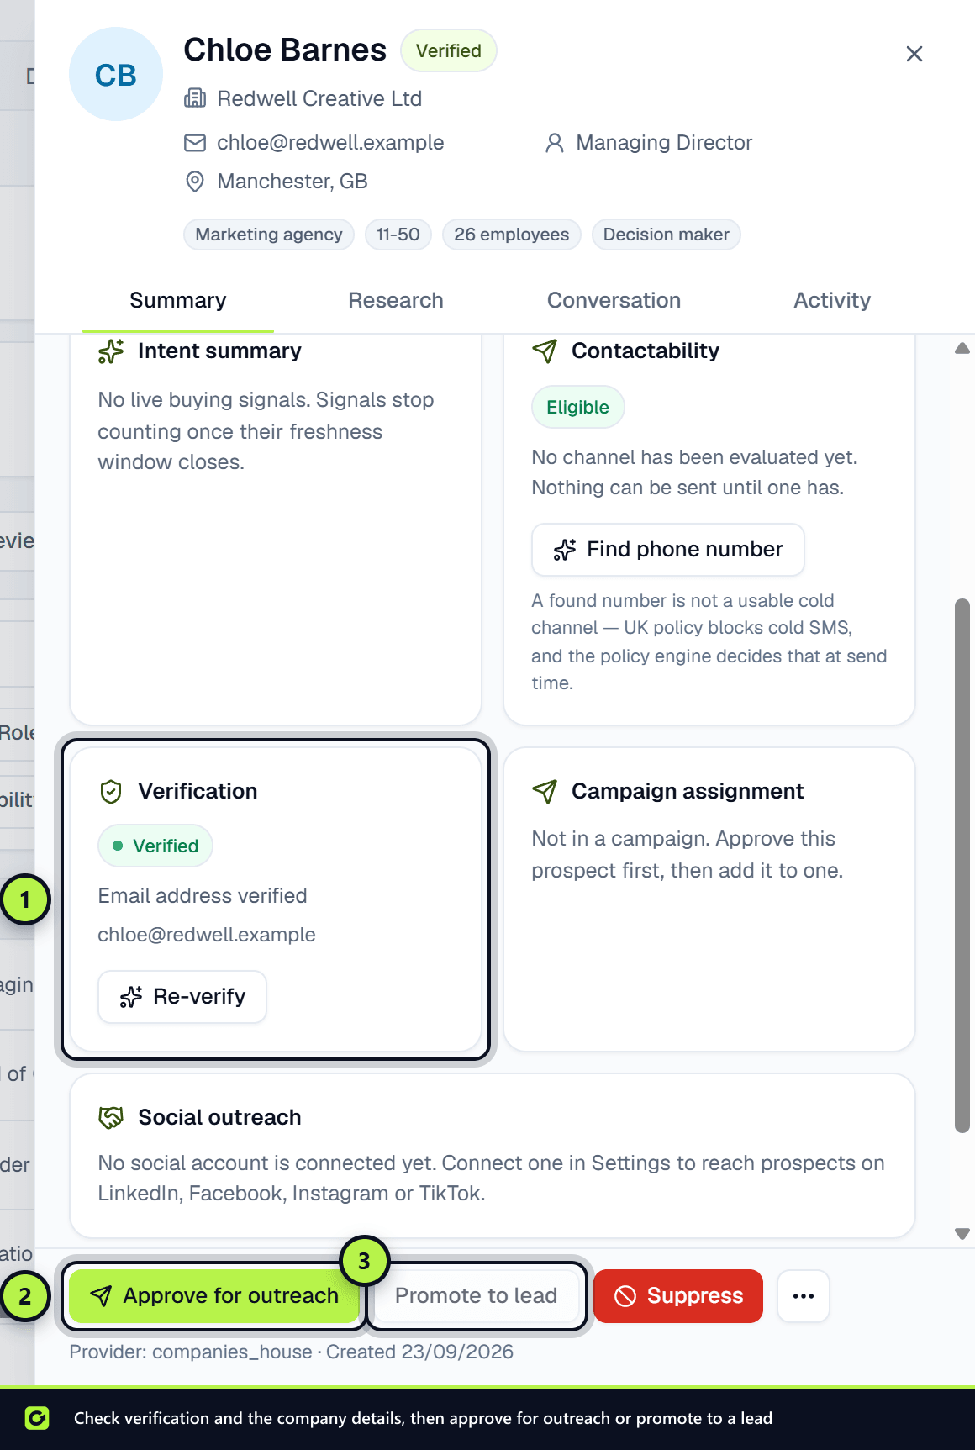Click the scrollbar down arrow
Screen dimensions: 975x1450
tap(962, 1234)
